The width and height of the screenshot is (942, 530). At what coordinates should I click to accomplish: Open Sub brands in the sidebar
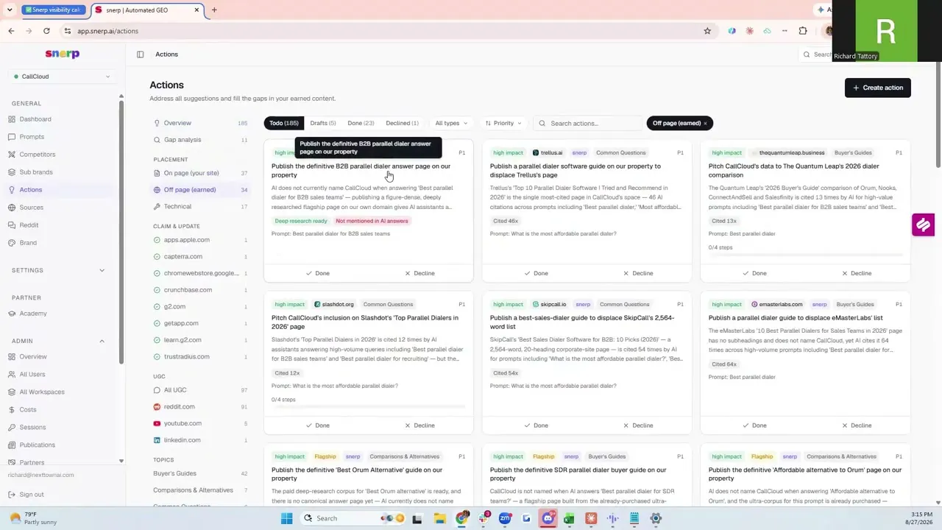[x=36, y=172]
